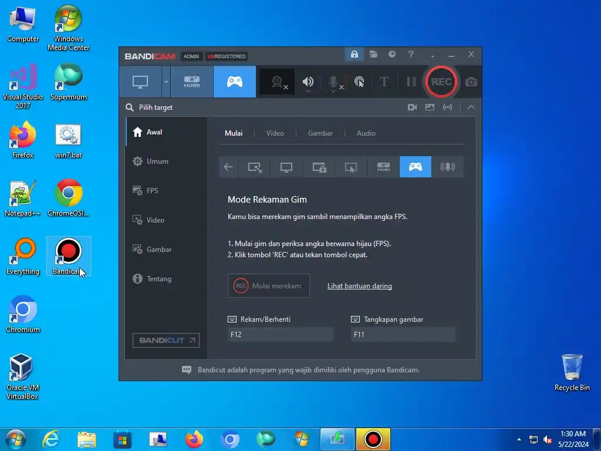Viewport: 601px width, 451px height.
Task: Open the Windows Start button
Action: [15, 439]
